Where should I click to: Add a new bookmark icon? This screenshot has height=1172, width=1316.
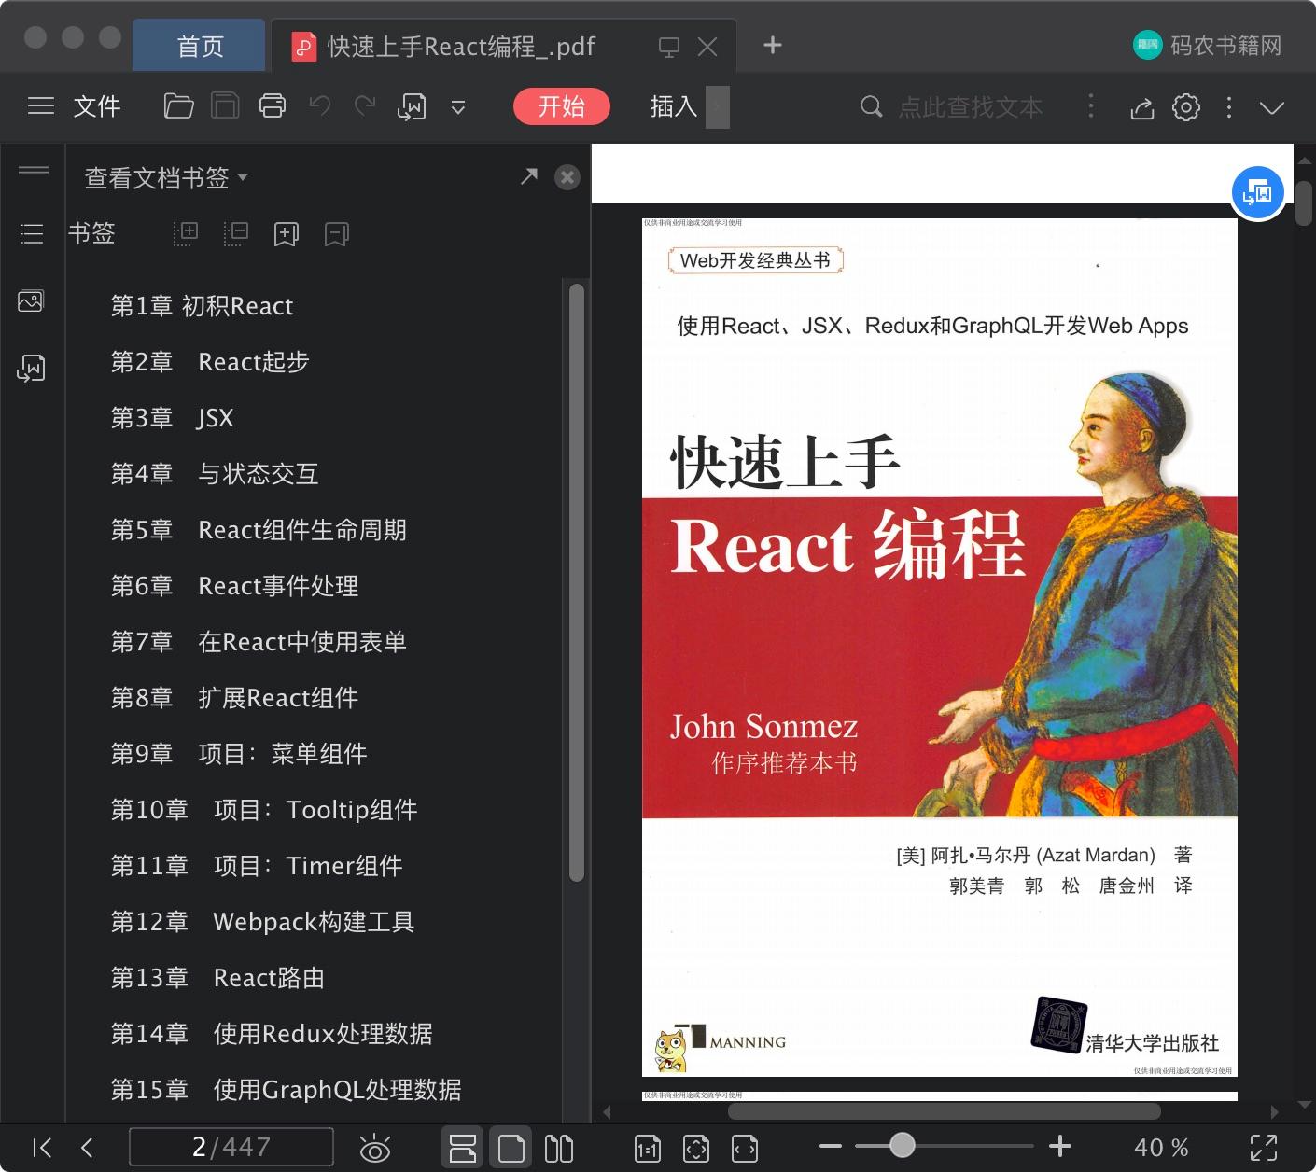coord(287,233)
